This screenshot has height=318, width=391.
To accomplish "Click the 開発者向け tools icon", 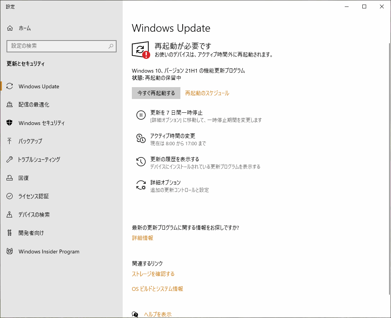I will click(10, 233).
